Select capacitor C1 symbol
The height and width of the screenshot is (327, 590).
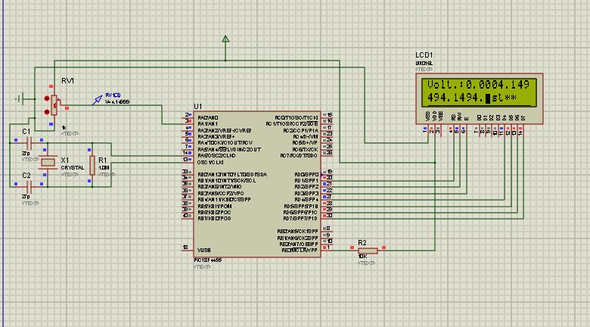point(29,143)
